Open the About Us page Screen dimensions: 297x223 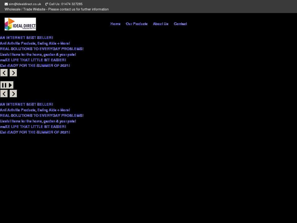click(x=160, y=24)
